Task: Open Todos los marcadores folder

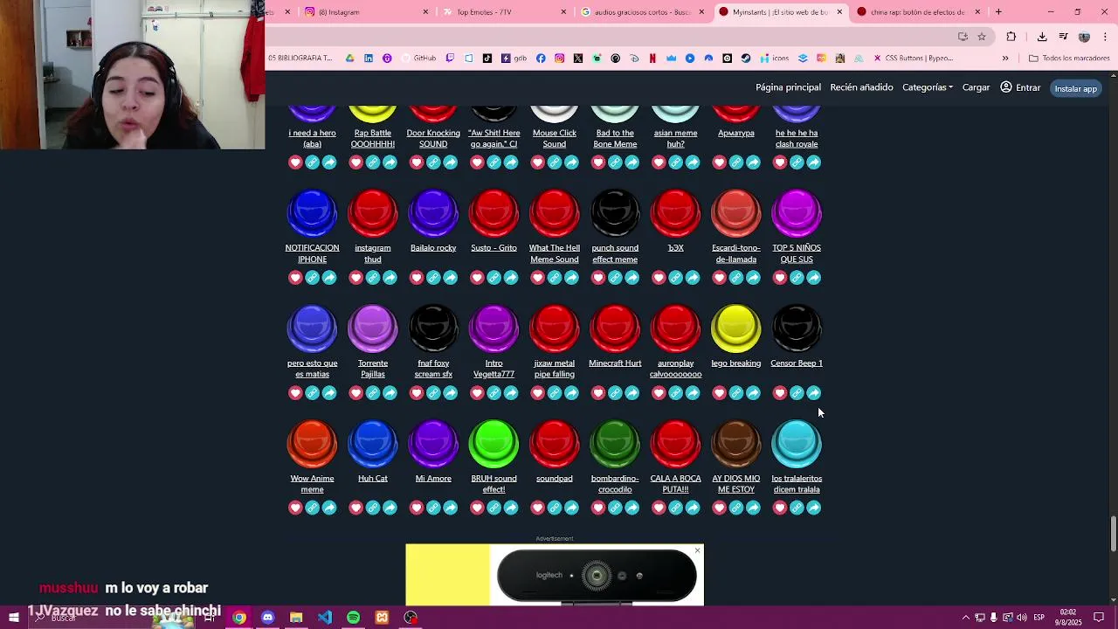Action: coord(1069,59)
